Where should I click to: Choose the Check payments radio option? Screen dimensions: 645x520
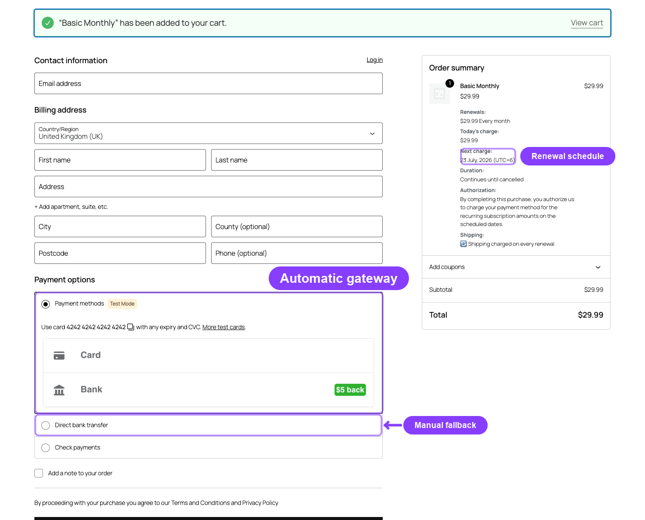(46, 448)
